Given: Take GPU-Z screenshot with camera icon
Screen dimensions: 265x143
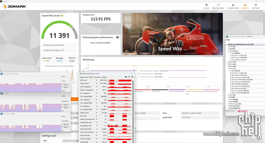Looking at the screenshot, I should point(126,77).
